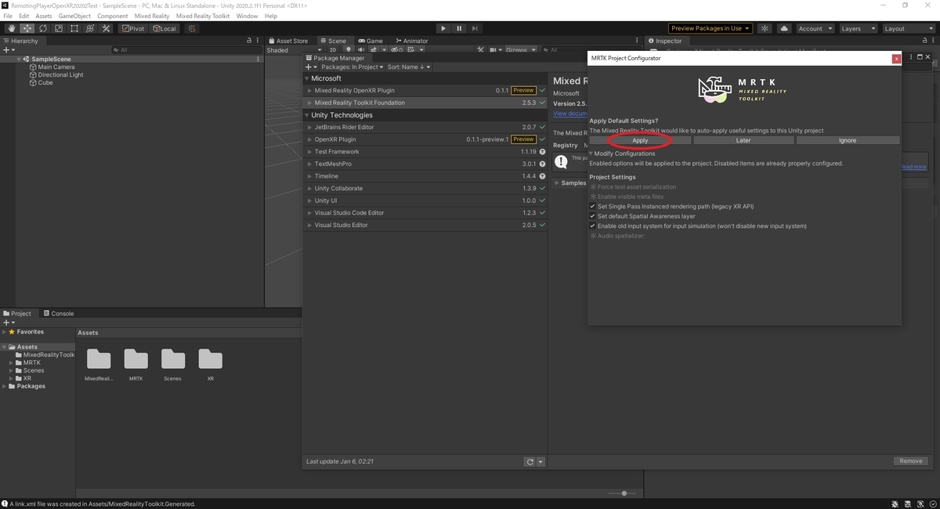Select the Rotate tool
This screenshot has height=509, width=940.
[42, 28]
